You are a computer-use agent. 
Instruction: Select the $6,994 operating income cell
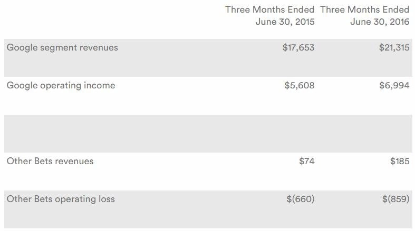point(394,86)
